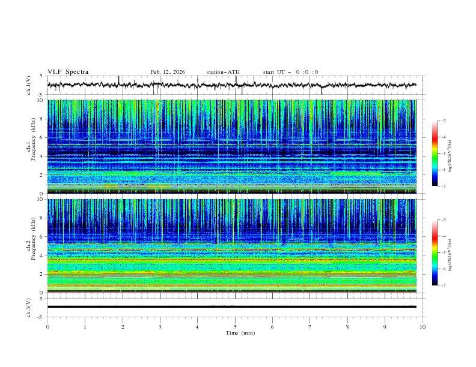Click the "VLF Spectra" title text
This screenshot has height=367, width=476.
(68, 72)
